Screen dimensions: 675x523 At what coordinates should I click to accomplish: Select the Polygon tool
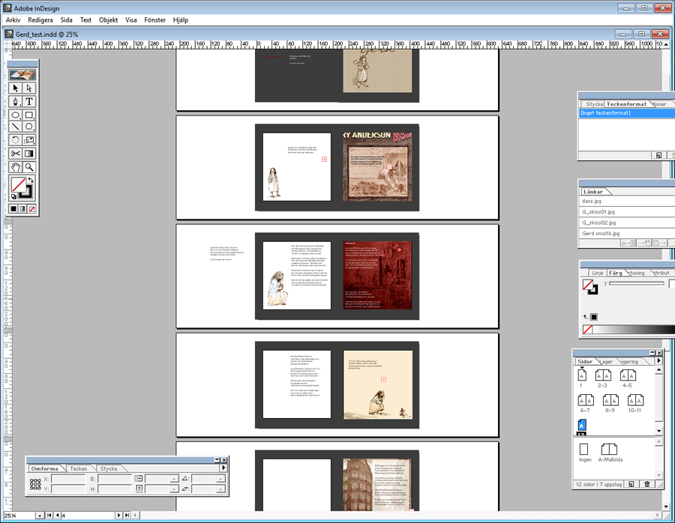click(x=28, y=127)
